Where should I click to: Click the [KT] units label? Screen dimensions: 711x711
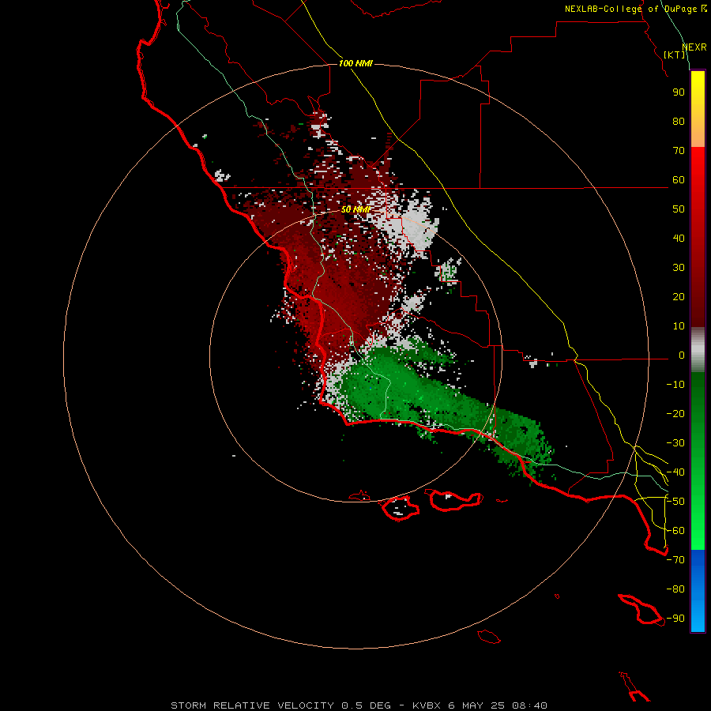coord(675,55)
